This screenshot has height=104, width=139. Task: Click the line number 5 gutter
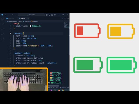10,34
